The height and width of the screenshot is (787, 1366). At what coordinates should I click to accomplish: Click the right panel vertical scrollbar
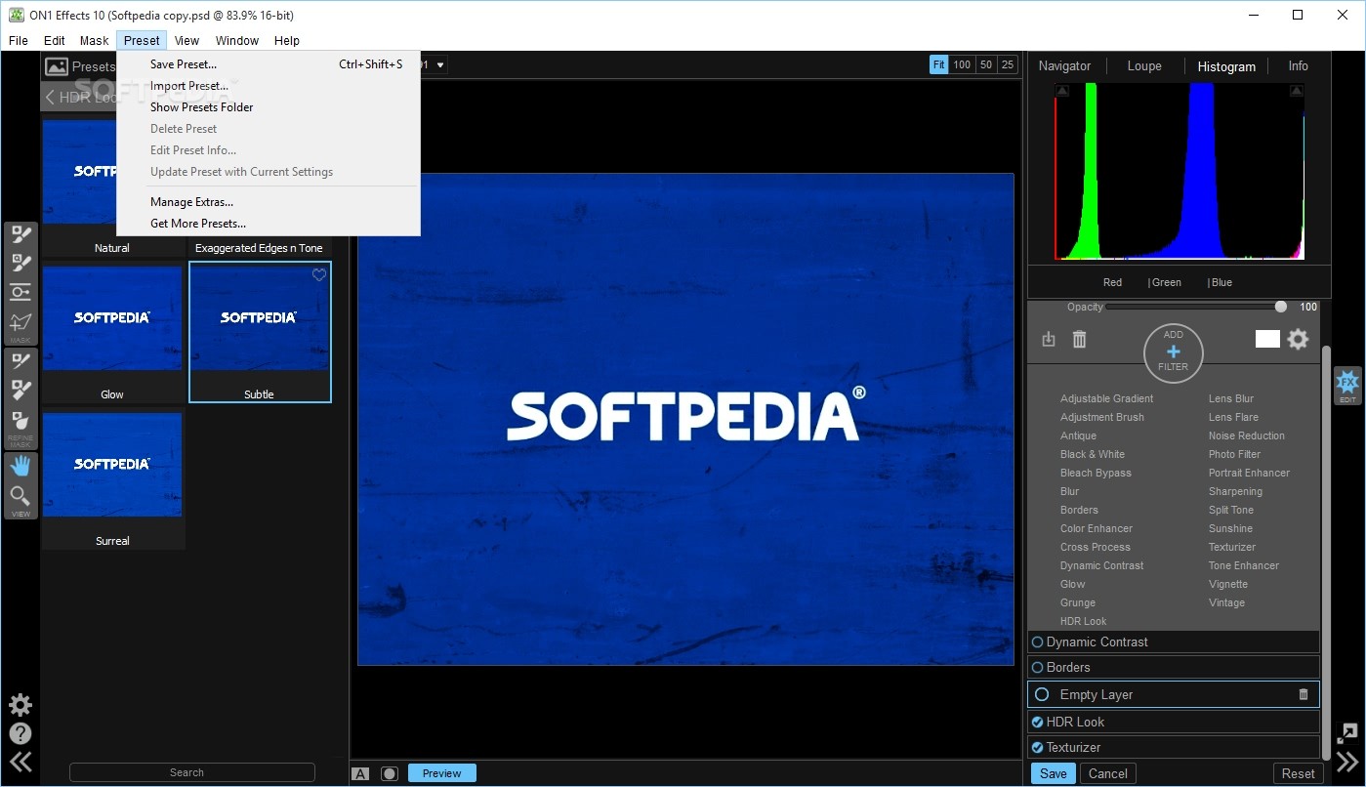[x=1325, y=552]
